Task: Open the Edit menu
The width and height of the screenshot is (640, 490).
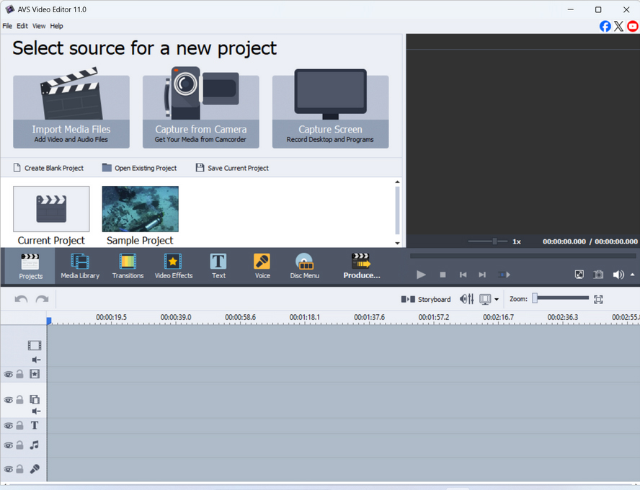Action: [22, 26]
